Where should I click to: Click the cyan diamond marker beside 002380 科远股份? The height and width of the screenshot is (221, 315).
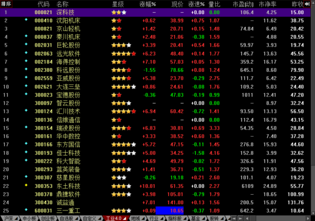(26, 69)
